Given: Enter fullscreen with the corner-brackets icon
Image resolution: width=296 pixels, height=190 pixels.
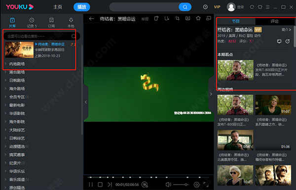Looking at the screenshot, I should 206,185.
